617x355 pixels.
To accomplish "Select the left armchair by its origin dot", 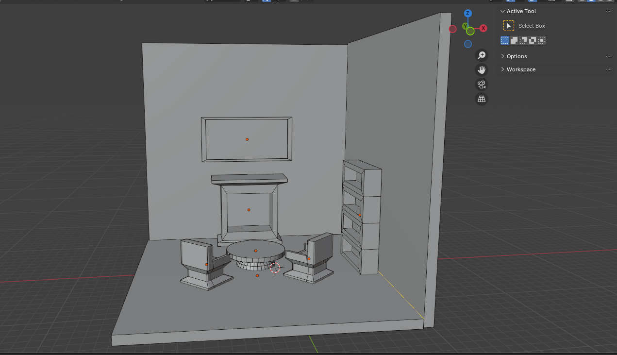I will click(206, 265).
